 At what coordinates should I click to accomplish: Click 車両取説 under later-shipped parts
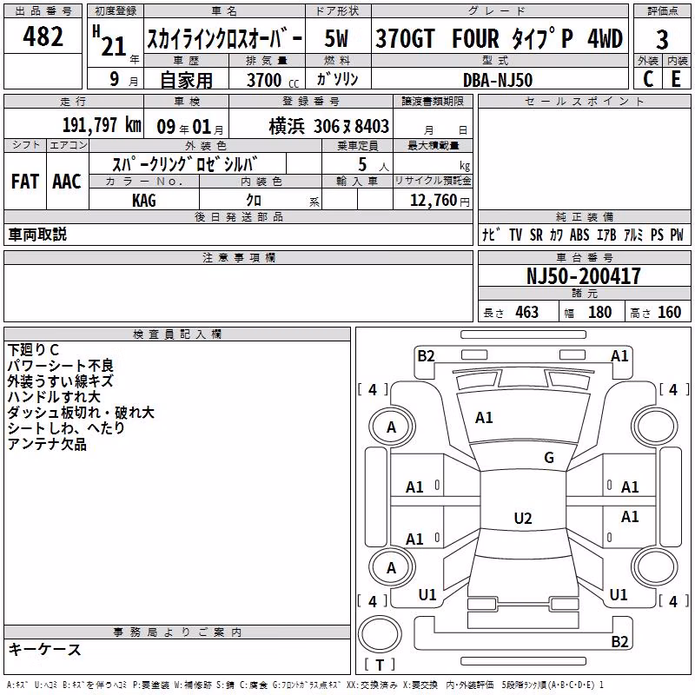pos(37,235)
